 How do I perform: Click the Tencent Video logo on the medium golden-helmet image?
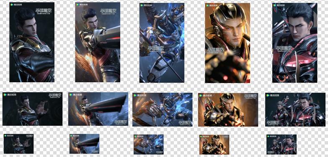[x=205, y=95]
